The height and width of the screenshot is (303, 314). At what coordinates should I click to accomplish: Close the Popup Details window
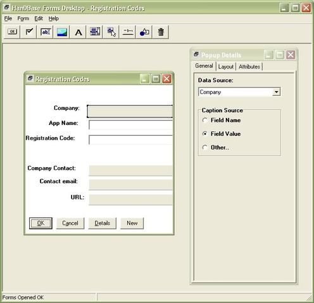291,55
